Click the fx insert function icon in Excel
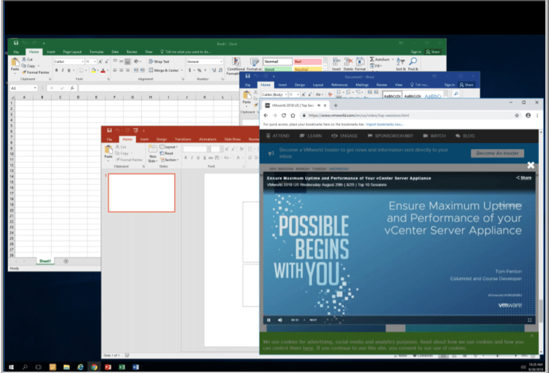Viewport: 549px width, 373px height. pyautogui.click(x=72, y=88)
